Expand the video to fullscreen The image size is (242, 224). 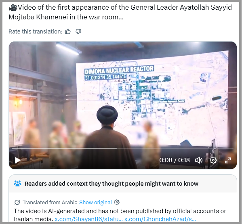click(228, 160)
